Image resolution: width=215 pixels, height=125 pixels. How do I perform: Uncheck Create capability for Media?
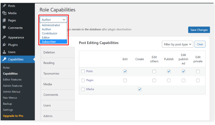[x=139, y=90]
